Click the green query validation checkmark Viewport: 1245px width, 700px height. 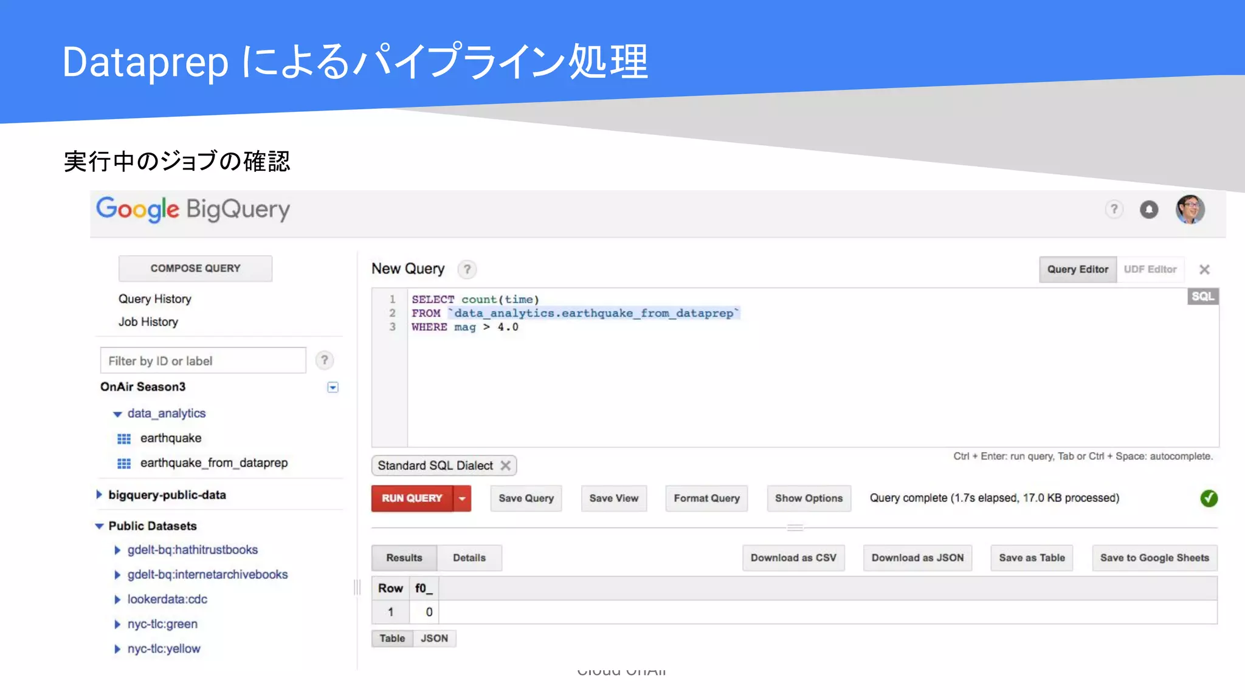tap(1209, 498)
